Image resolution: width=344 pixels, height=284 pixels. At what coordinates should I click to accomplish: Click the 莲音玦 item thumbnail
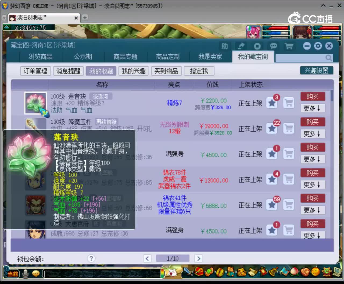pyautogui.click(x=35, y=103)
